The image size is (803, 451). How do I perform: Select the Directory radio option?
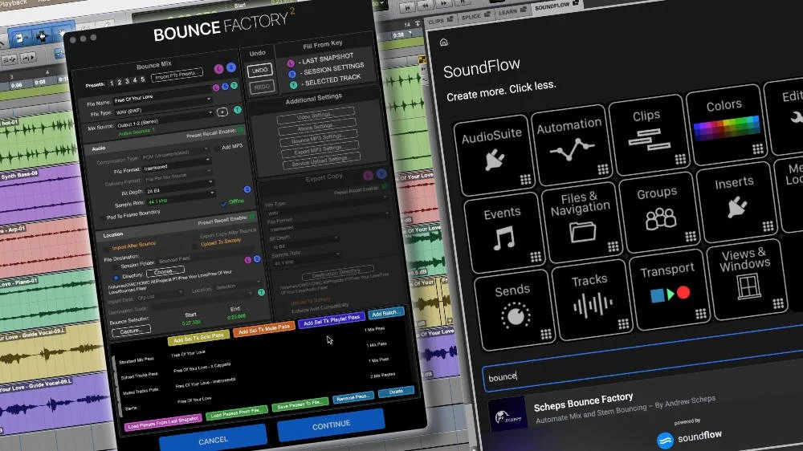[116, 278]
